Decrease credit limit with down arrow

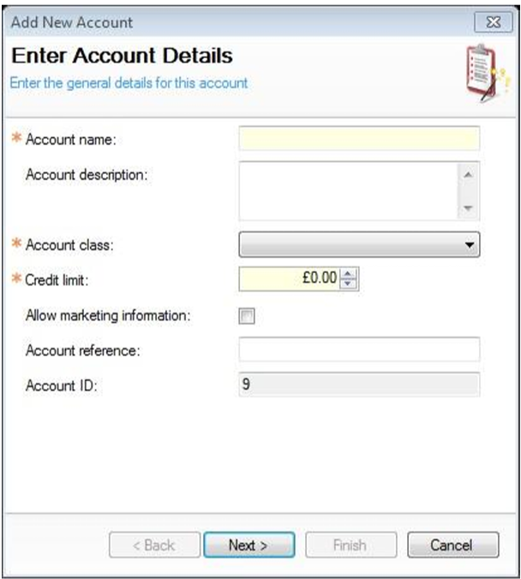[x=347, y=284]
